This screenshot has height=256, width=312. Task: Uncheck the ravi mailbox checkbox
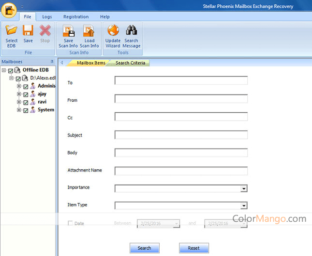point(26,103)
